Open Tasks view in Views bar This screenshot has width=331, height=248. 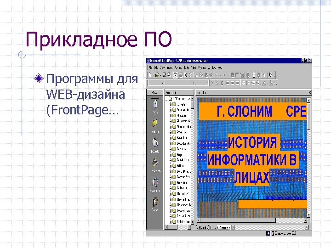[x=155, y=204]
